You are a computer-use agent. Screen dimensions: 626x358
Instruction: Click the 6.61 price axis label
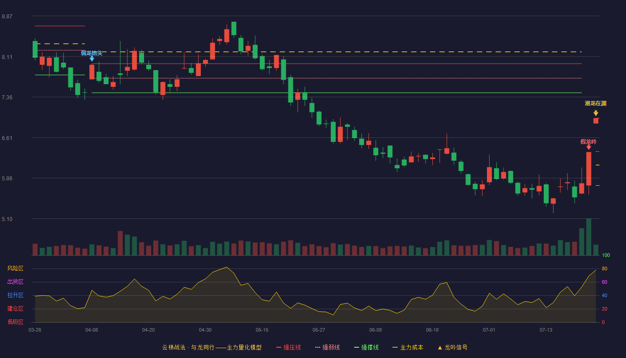(7, 138)
